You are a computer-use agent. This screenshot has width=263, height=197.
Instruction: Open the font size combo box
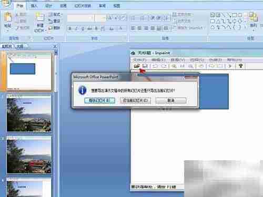click(x=100, y=18)
